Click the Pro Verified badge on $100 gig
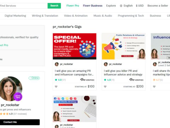The width and height of the screenshot is (170, 128). coord(87,80)
